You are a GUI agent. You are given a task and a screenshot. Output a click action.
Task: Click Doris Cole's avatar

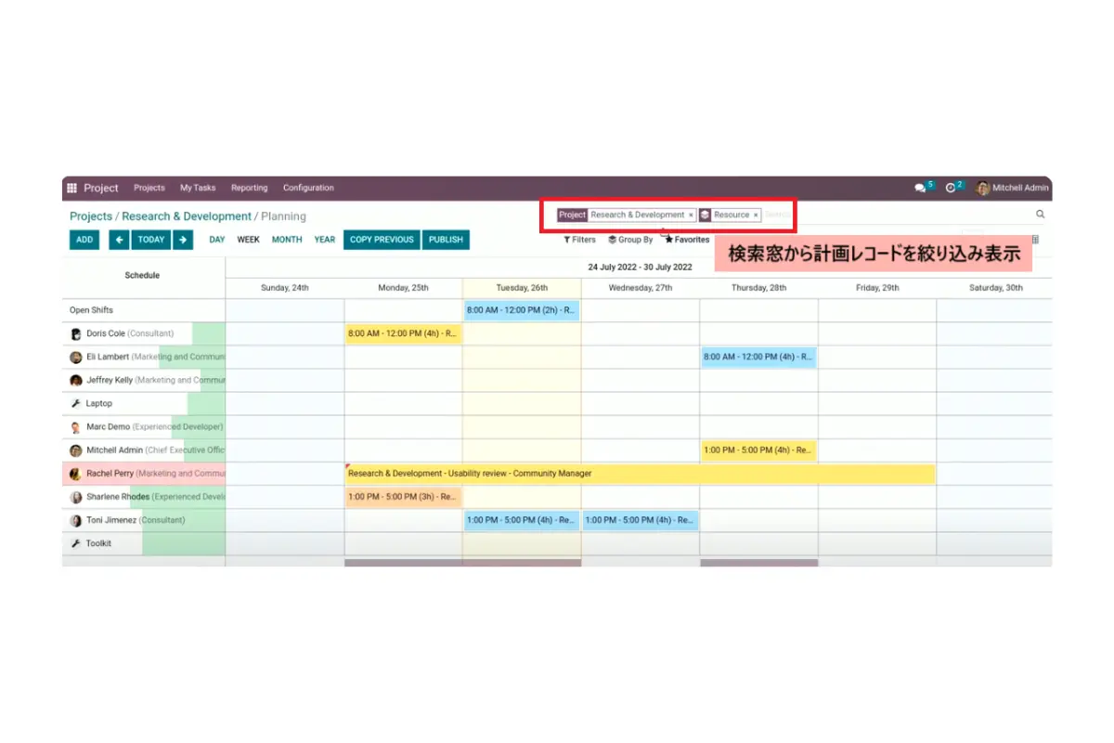76,333
